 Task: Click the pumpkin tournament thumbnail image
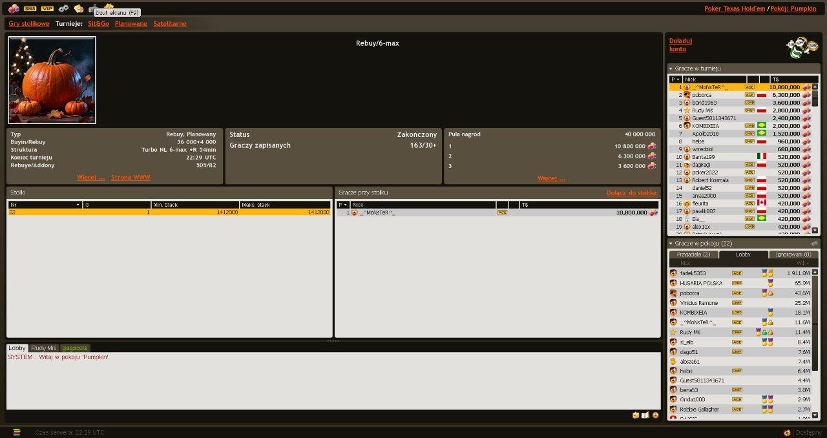pos(52,80)
